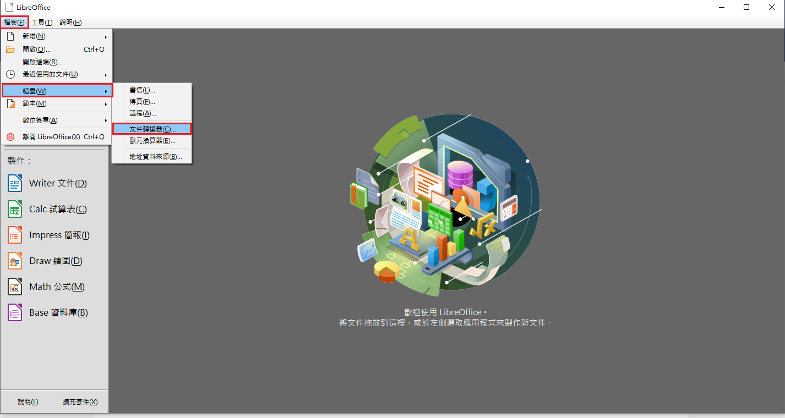Launch Impress 簡報 presentation icon

point(15,235)
